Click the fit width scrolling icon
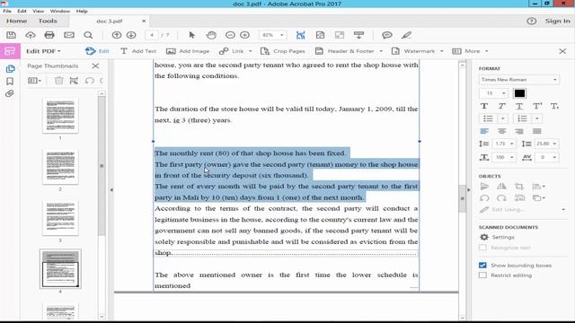Viewport: 575px width, 323px height. click(301, 35)
